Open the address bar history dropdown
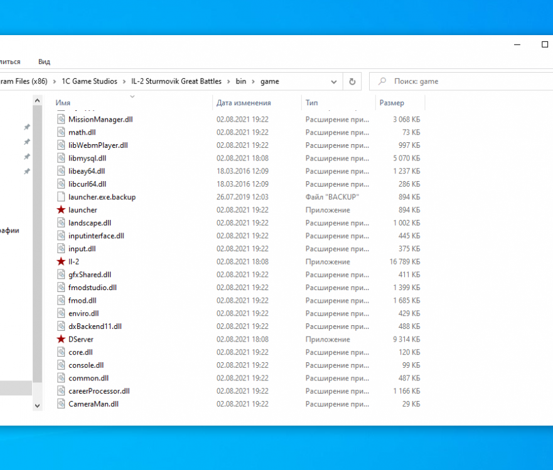Image resolution: width=553 pixels, height=470 pixels. coord(334,81)
